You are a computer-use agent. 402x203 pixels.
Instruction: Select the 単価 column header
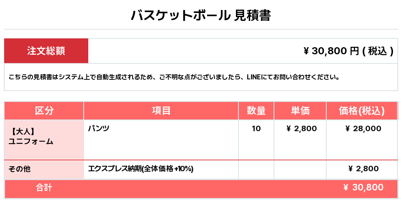300,111
